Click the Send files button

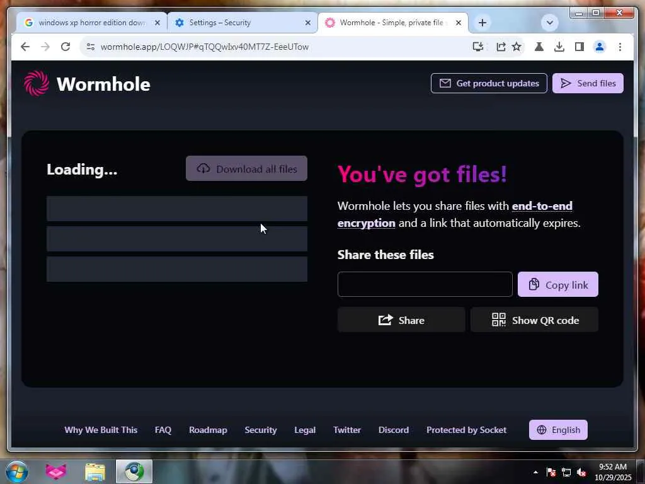(x=588, y=83)
